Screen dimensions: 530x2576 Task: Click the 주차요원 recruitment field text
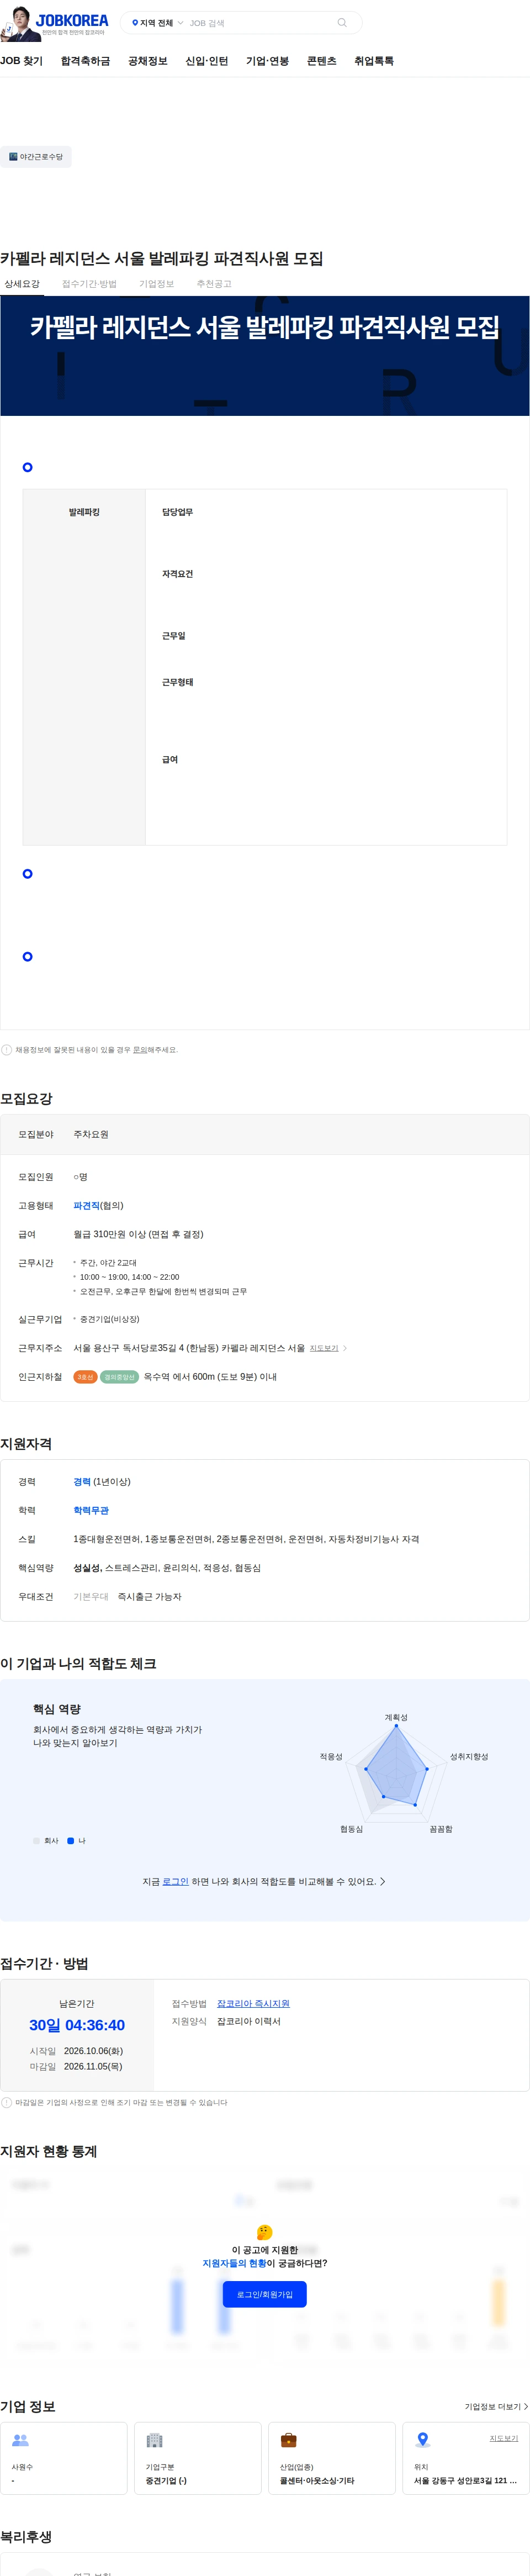[x=91, y=1135]
